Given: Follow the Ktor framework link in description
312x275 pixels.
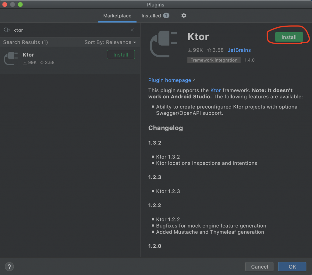Looking at the screenshot, I should point(215,90).
